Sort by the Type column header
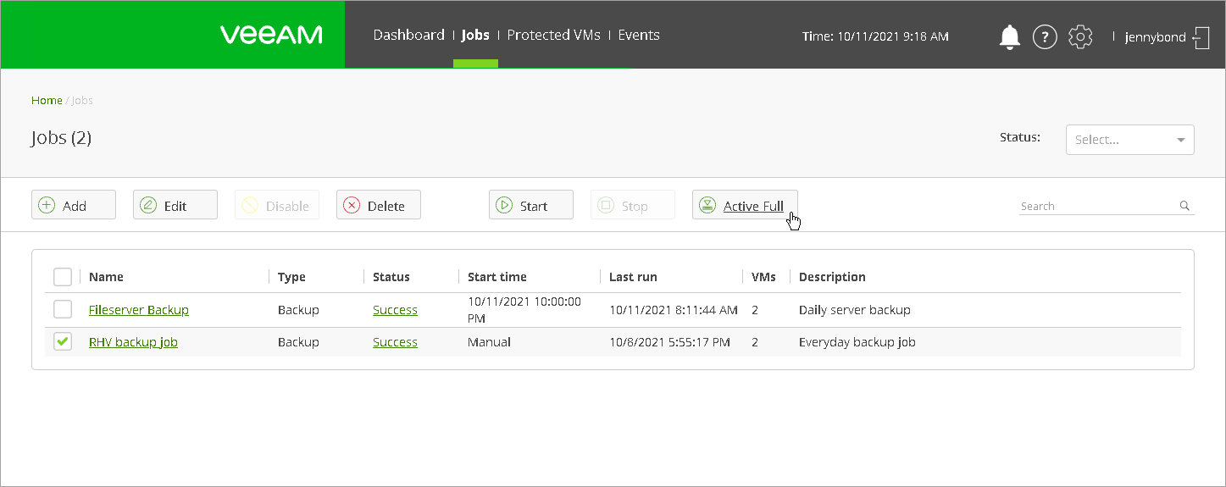This screenshot has height=487, width=1226. tap(291, 277)
